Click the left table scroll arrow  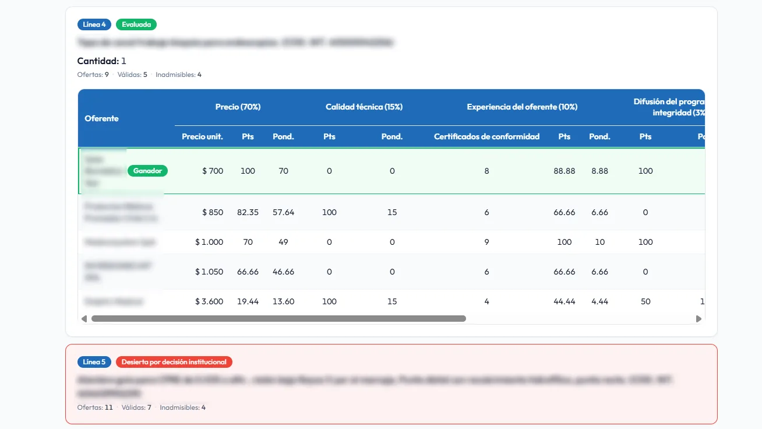point(83,318)
